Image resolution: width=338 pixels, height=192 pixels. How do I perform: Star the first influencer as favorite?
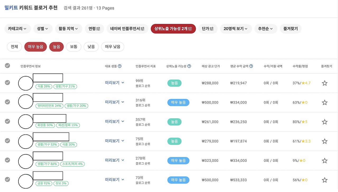tap(325, 83)
